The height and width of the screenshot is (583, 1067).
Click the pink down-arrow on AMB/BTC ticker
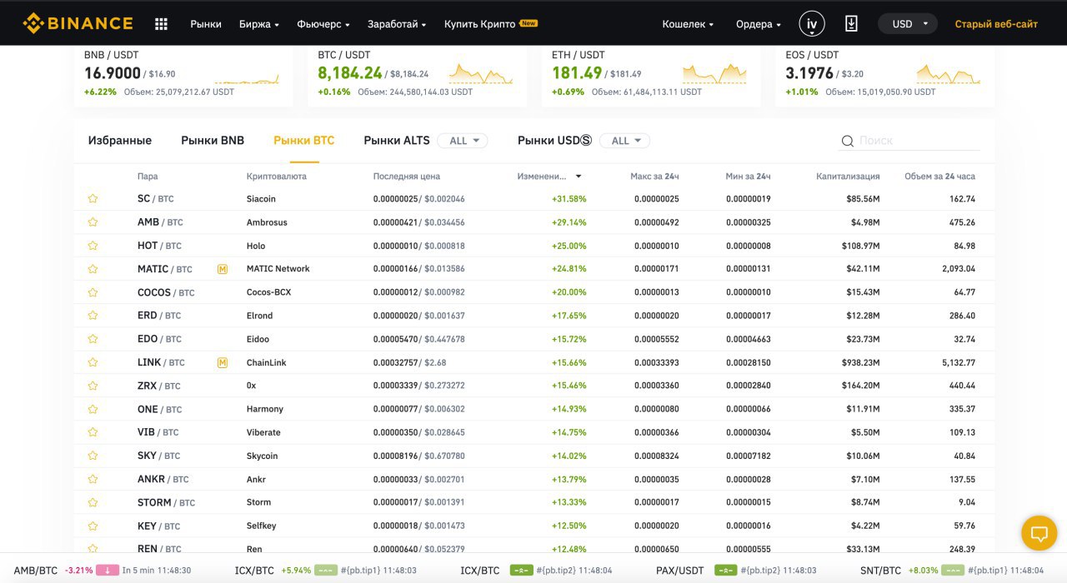coord(108,571)
